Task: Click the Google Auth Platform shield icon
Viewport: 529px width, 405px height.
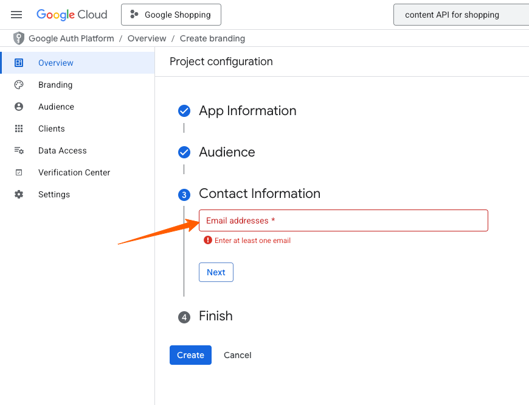Action: click(x=19, y=38)
